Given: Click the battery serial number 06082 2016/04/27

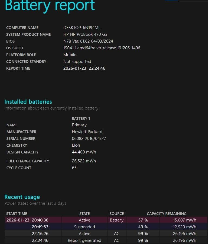Looking at the screenshot, I should [88, 139].
